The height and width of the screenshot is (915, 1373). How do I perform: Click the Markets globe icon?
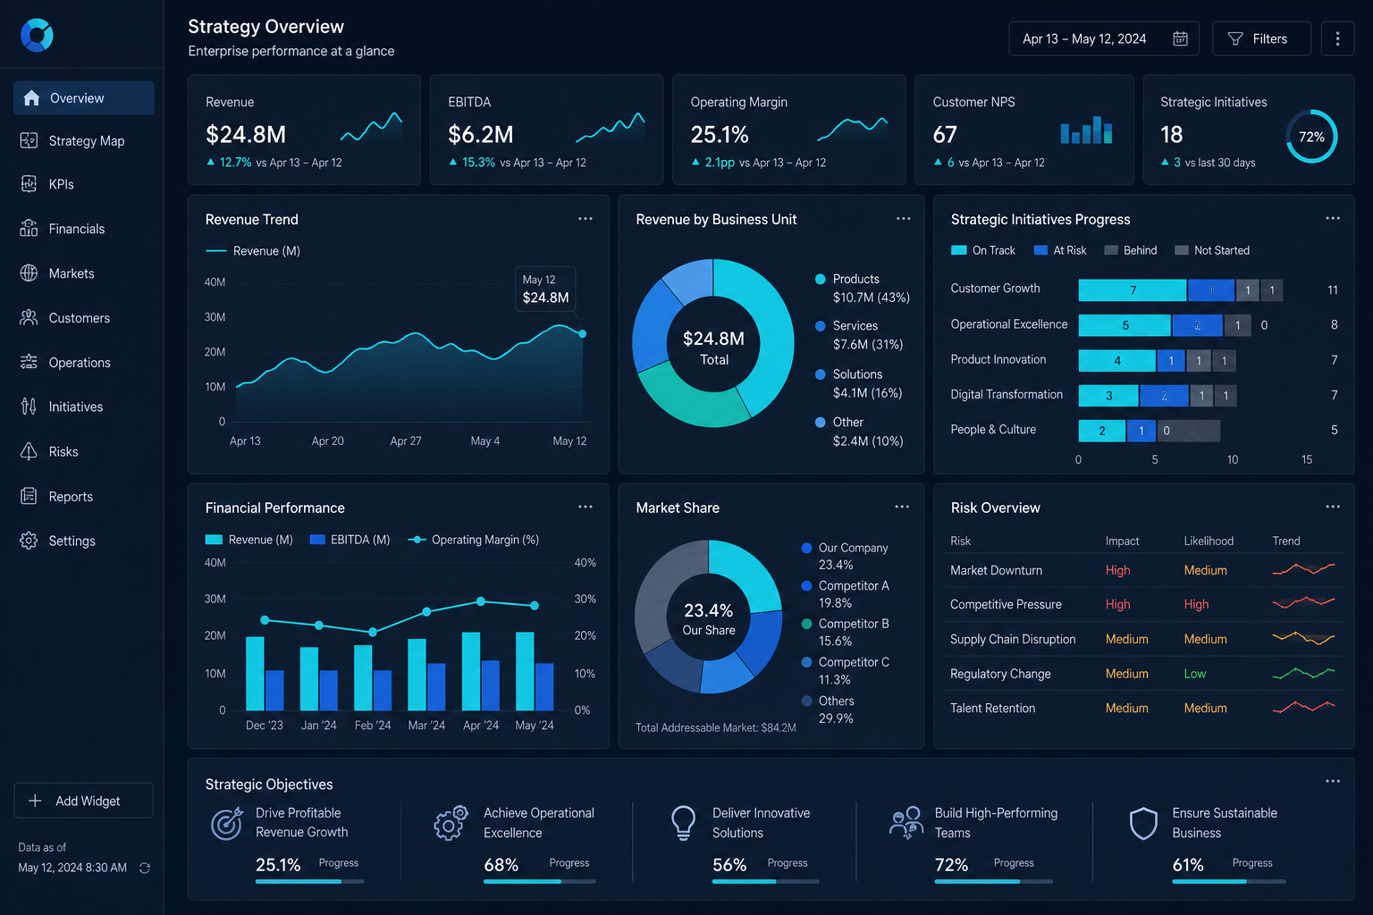(29, 273)
